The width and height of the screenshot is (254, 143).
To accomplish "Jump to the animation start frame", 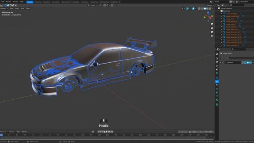I will click(x=99, y=132).
